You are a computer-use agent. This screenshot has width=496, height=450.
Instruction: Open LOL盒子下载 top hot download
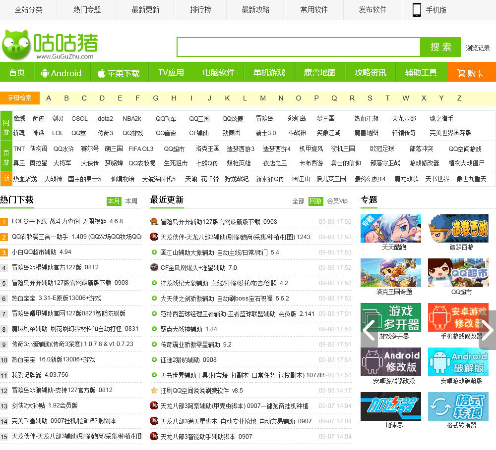click(x=67, y=221)
